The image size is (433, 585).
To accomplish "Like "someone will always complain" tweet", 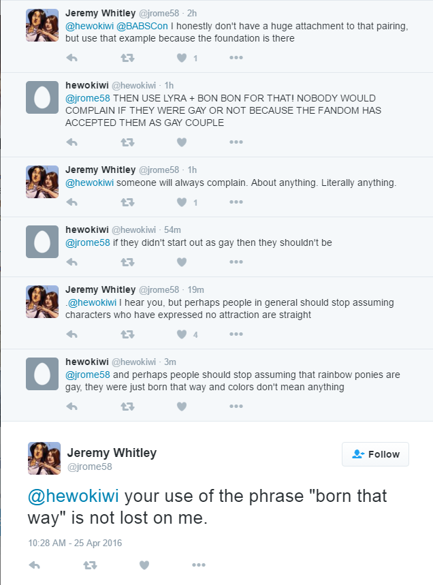I will 182,202.
